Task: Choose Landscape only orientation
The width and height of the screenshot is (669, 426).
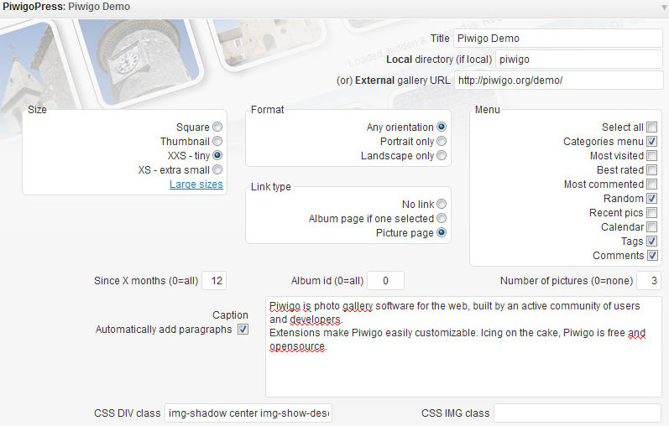Action: [442, 156]
